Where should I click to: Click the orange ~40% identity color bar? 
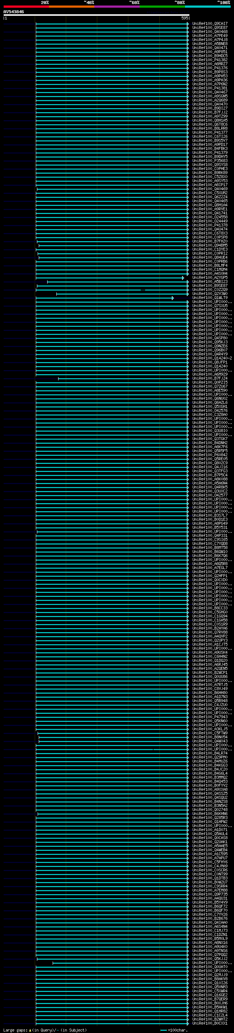coord(72,7)
